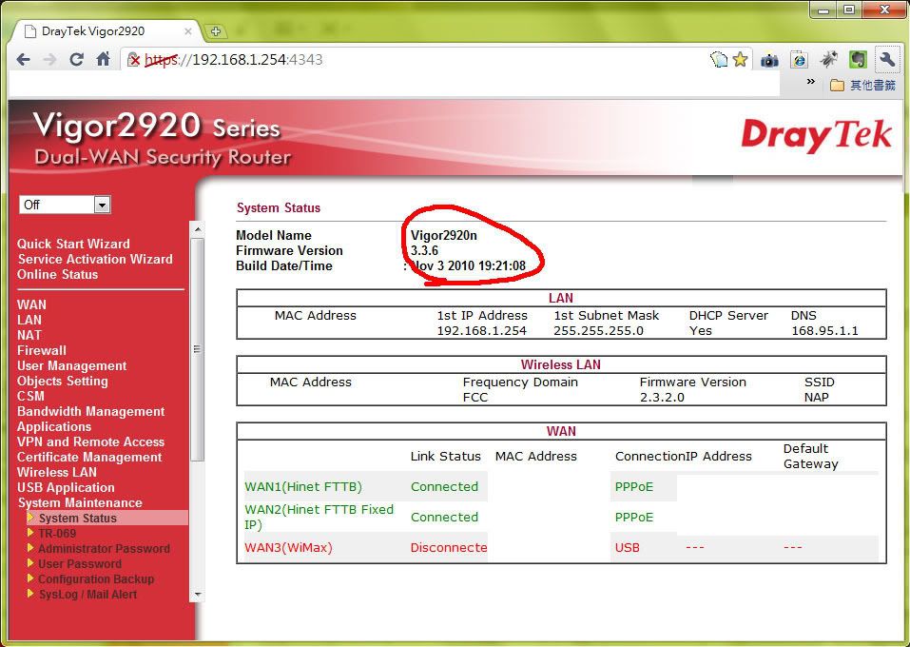Open Online Status page
Screen dimensions: 910x647
click(57, 274)
